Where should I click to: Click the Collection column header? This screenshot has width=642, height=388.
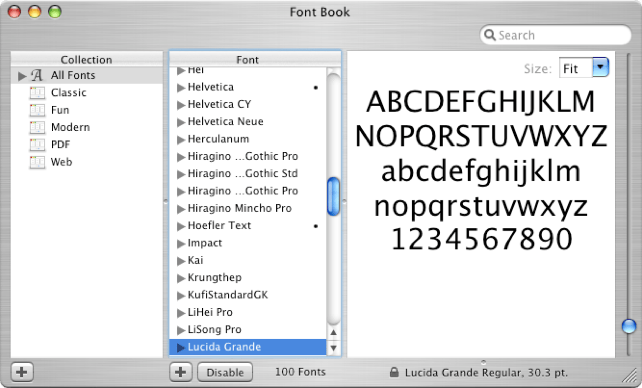point(86,60)
